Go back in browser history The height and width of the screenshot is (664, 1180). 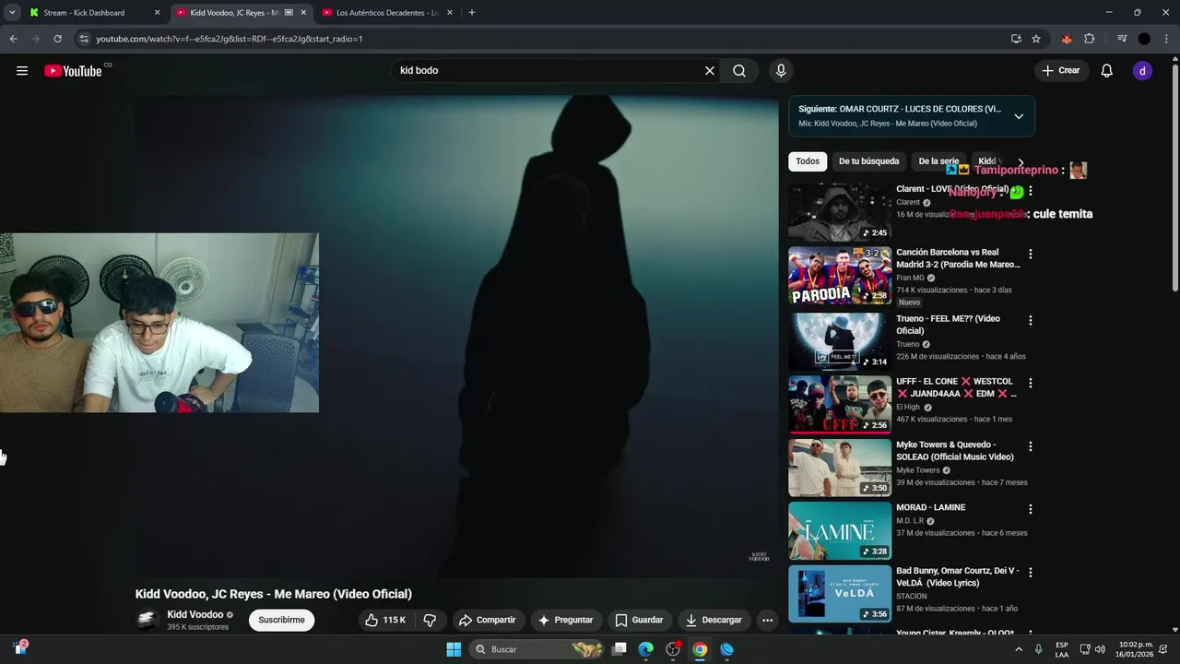coord(13,39)
